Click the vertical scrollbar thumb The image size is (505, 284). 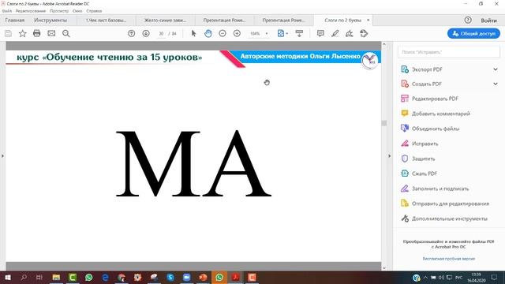point(384,123)
